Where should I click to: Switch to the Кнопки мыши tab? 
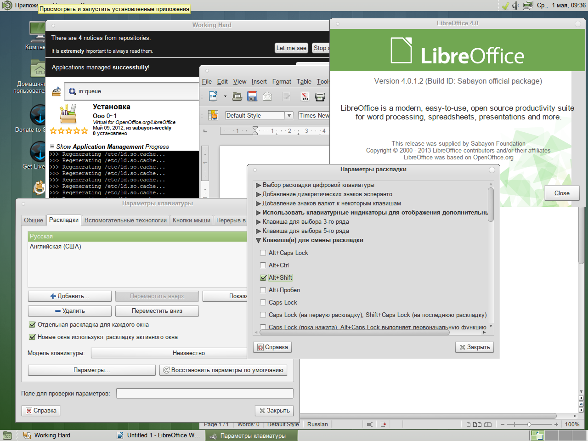tap(192, 220)
